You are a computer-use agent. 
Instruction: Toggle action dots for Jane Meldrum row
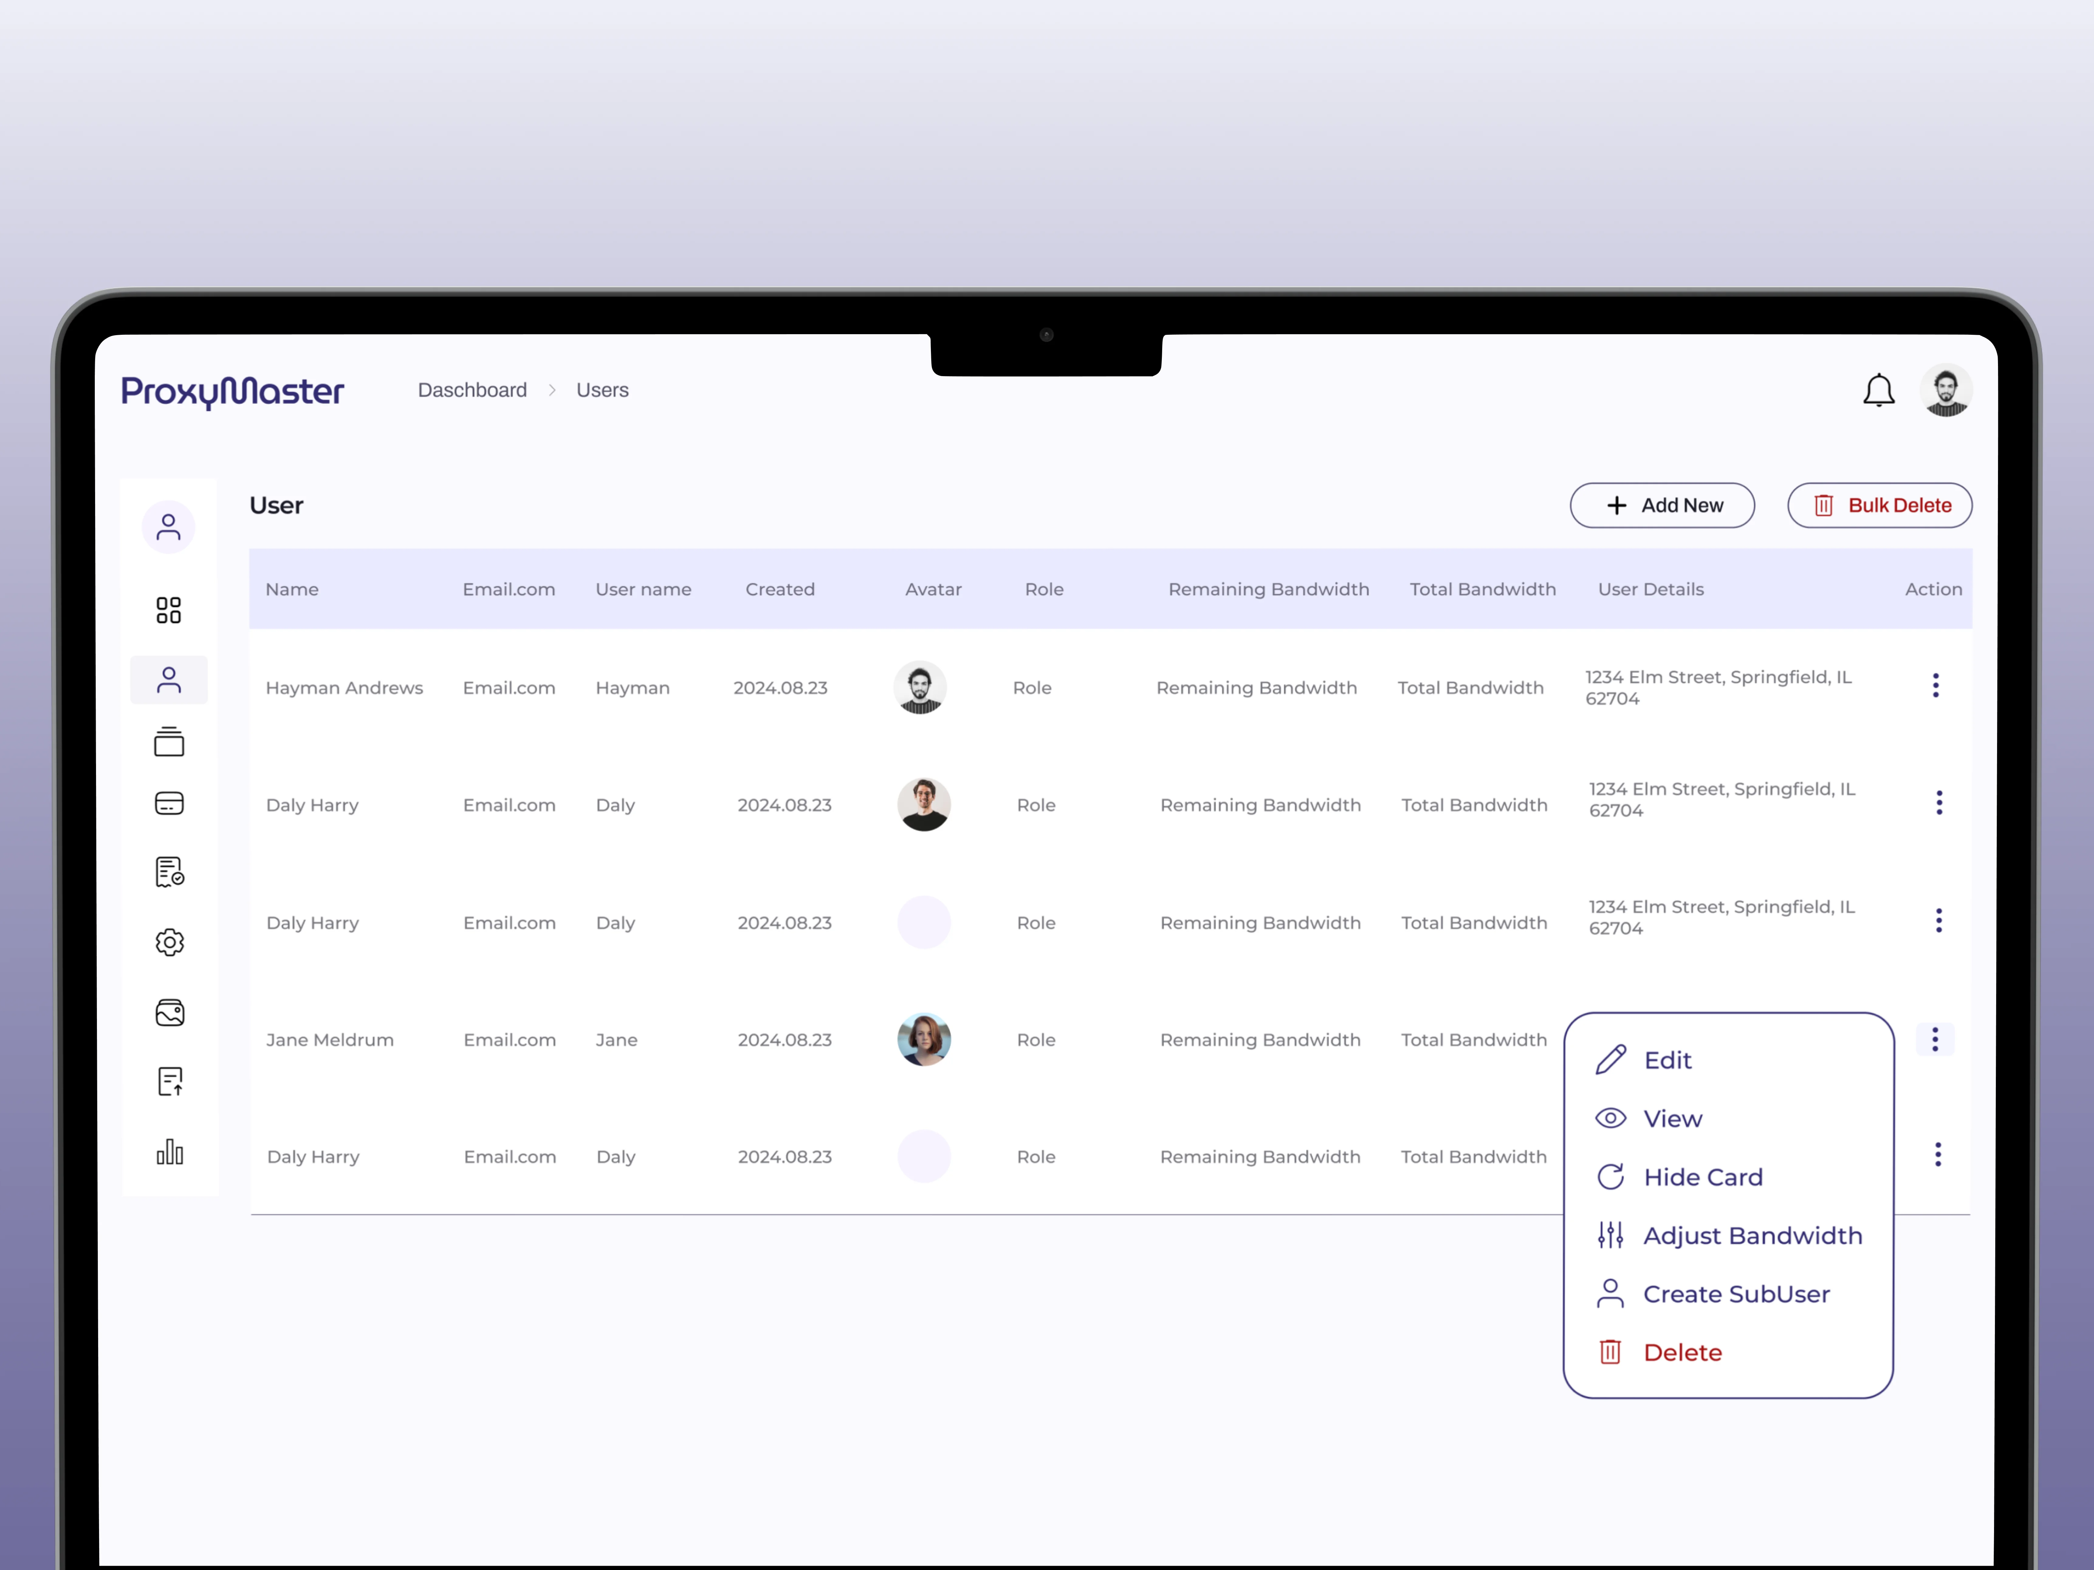[1935, 1039]
